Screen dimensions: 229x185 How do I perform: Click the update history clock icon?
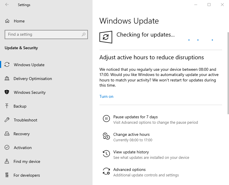coord(106,154)
